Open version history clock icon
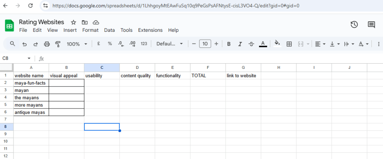This screenshot has height=159, width=383. point(354,25)
